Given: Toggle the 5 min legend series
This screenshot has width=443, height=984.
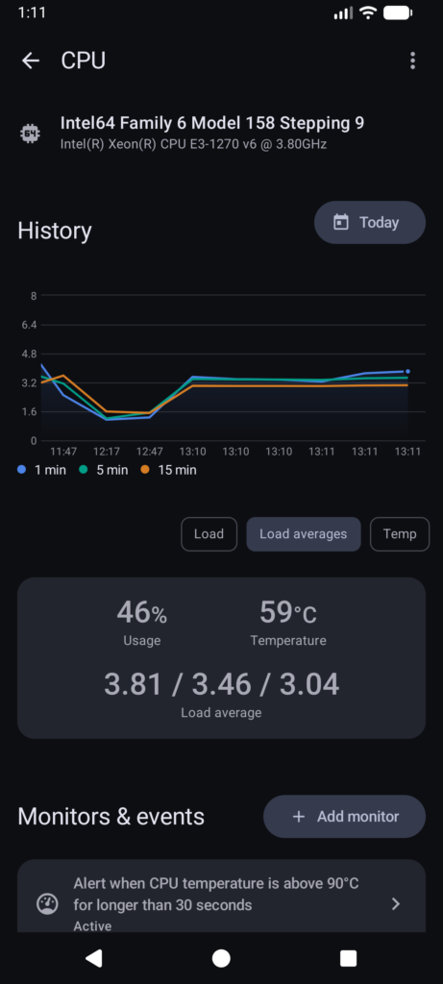Looking at the screenshot, I should click(104, 469).
